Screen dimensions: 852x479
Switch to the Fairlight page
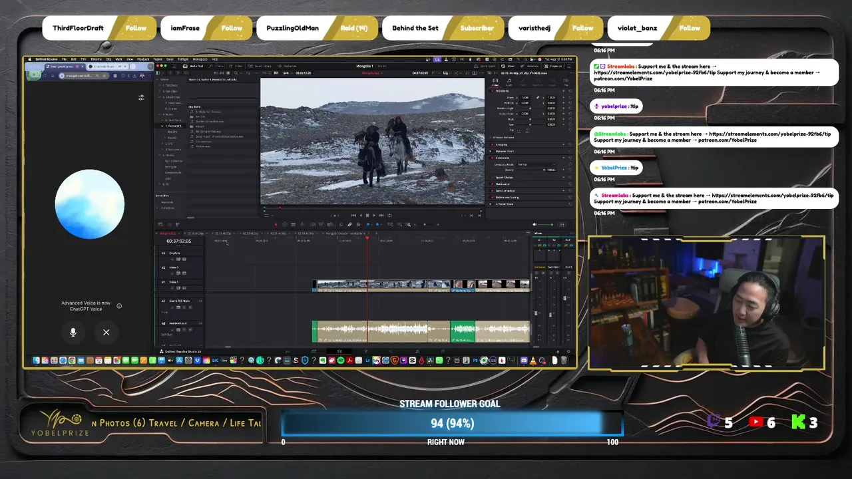[417, 352]
